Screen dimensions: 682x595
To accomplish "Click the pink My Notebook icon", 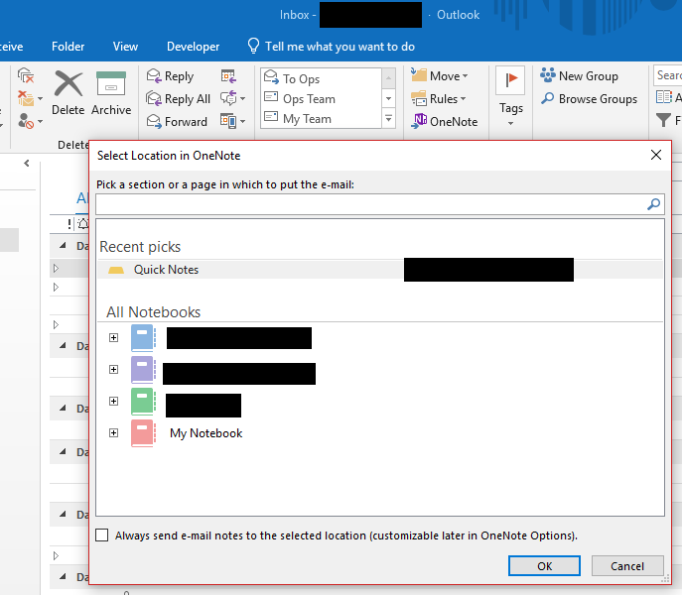I will pyautogui.click(x=143, y=433).
